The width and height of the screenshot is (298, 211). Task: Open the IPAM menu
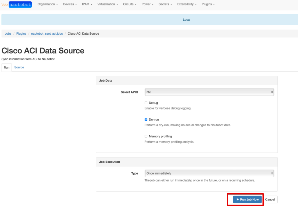pyautogui.click(x=87, y=4)
